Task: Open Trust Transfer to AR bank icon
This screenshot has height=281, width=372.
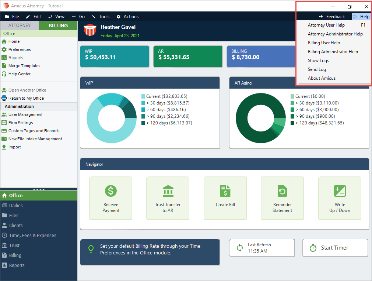Action: coord(168,191)
